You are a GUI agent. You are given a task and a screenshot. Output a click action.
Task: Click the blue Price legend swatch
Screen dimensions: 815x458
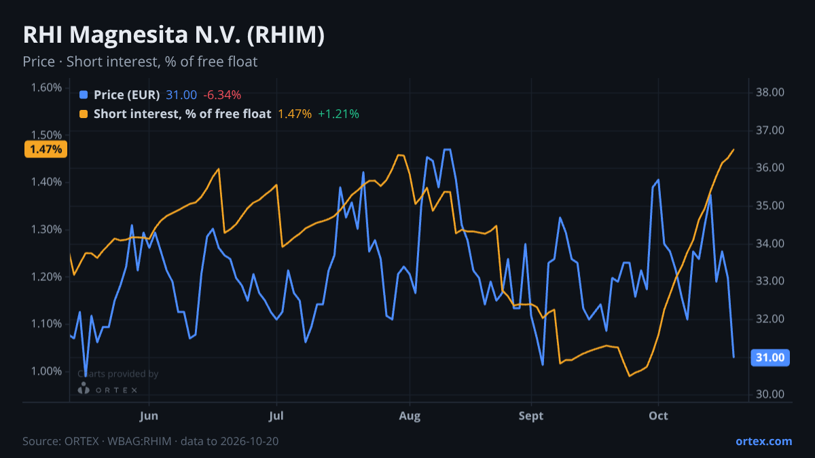(x=84, y=95)
